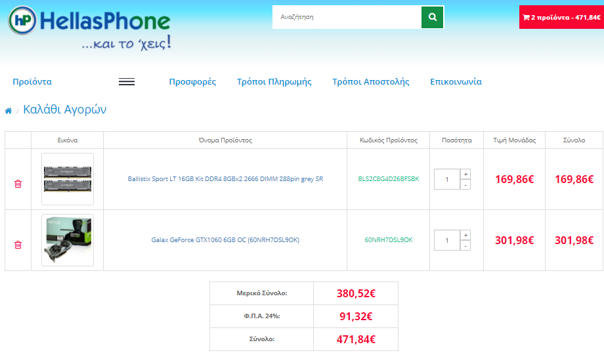The height and width of the screenshot is (353, 604).
Task: Go to Τρόποι Πληρωμής page
Action: [x=274, y=81]
